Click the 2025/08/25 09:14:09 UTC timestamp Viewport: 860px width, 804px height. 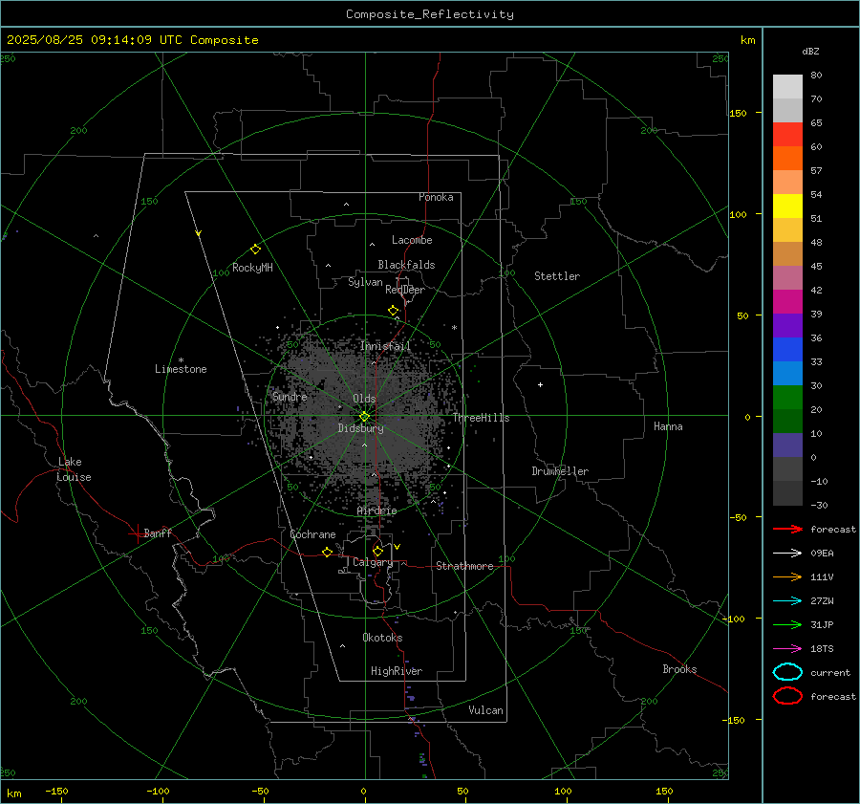coord(95,39)
